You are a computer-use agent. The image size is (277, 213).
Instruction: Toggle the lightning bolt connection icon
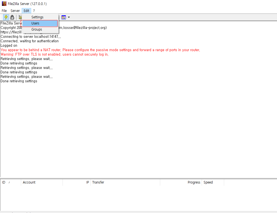(6, 17)
